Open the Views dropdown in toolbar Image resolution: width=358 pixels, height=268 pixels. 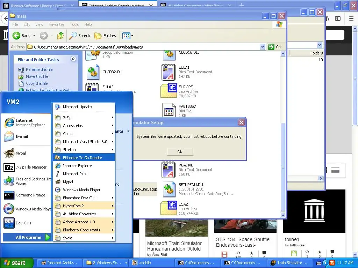(x=128, y=36)
